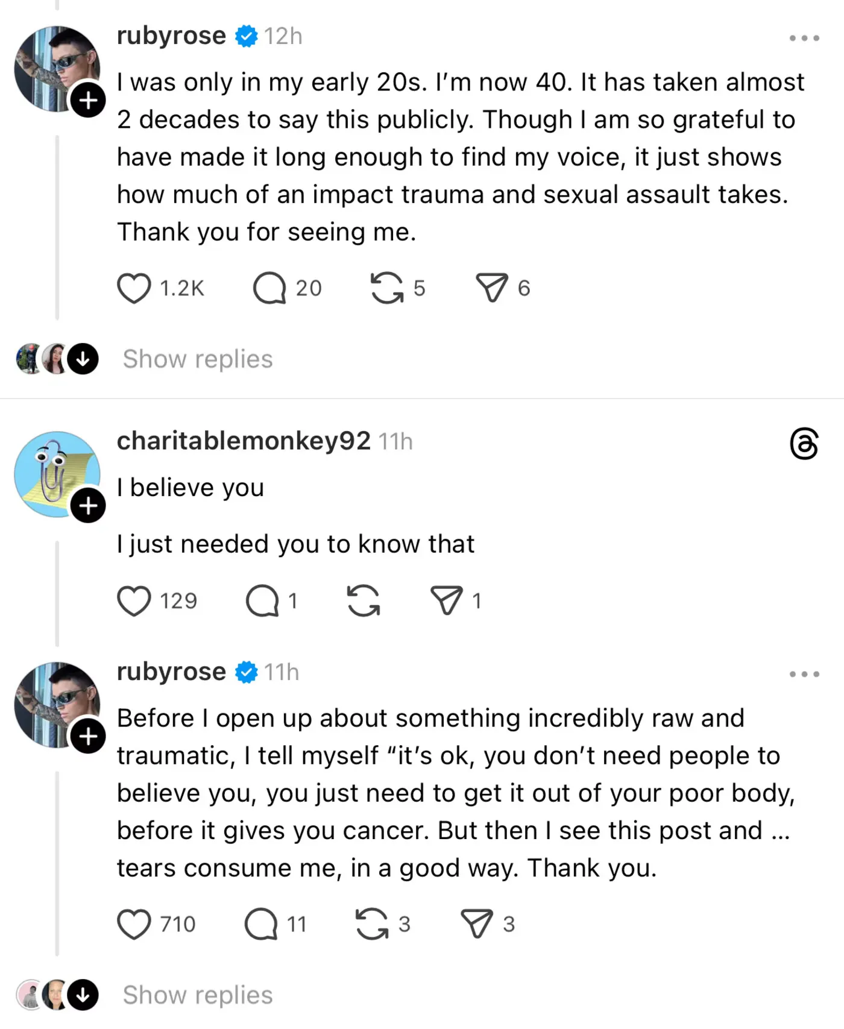Like rubyrose's reply with 710 likes
The image size is (844, 1029).
click(x=134, y=924)
